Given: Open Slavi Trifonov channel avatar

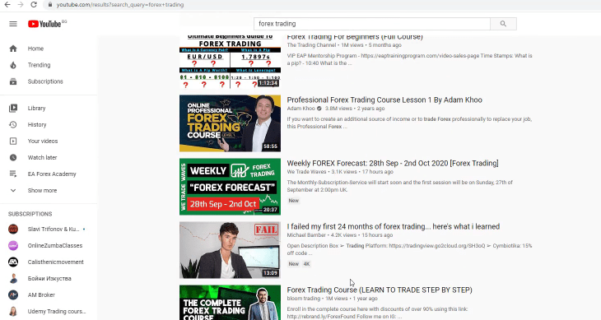Looking at the screenshot, I should pyautogui.click(x=13, y=230).
